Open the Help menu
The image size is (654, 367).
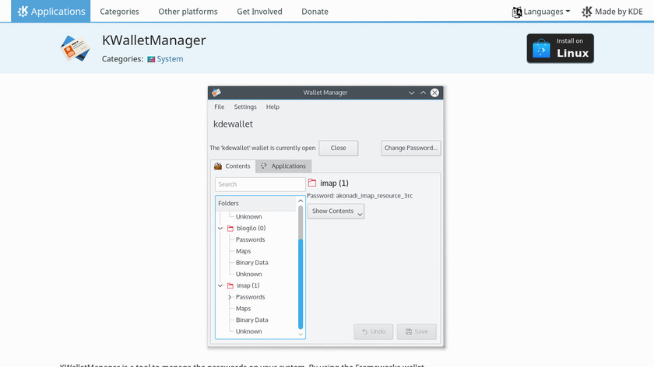tap(272, 107)
